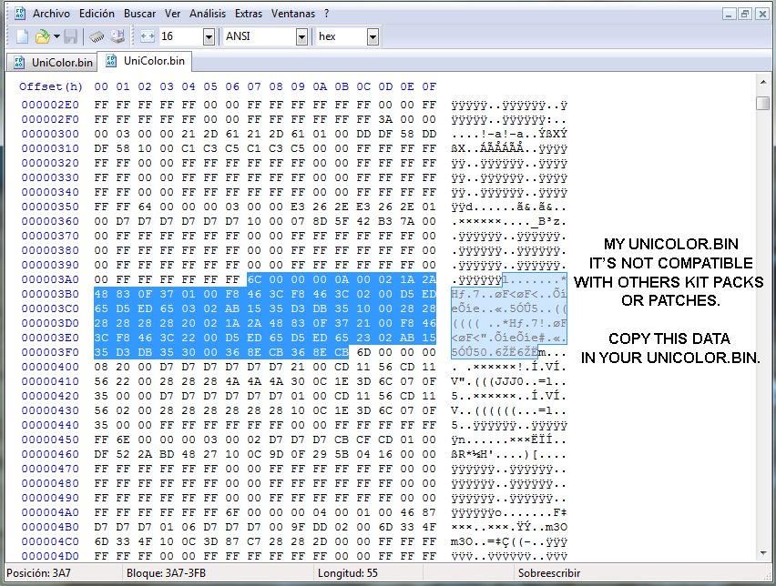Switch to the first UniColor.bin tab
Image resolution: width=776 pixels, height=586 pixels.
pyautogui.click(x=53, y=62)
